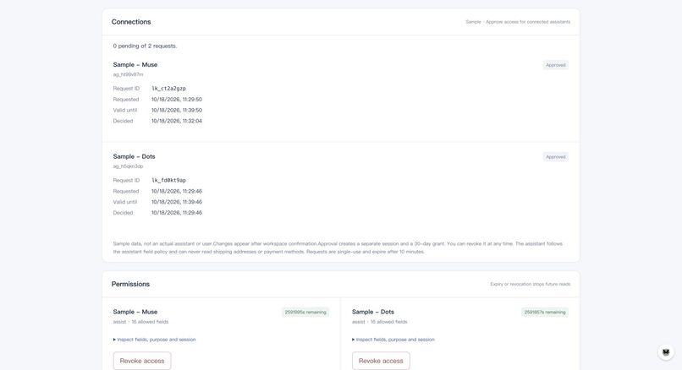This screenshot has width=682, height=370.
Task: Select request ID lk_fd0kt9ap
Action: [168, 180]
